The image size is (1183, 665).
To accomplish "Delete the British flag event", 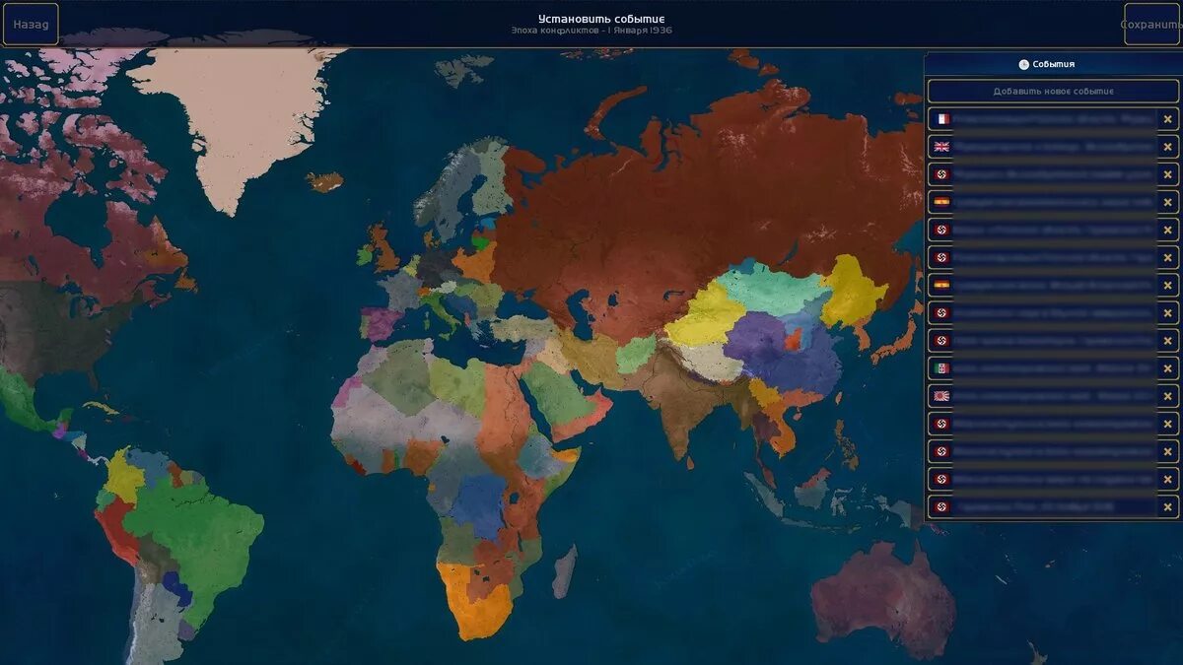I will click(x=1168, y=147).
